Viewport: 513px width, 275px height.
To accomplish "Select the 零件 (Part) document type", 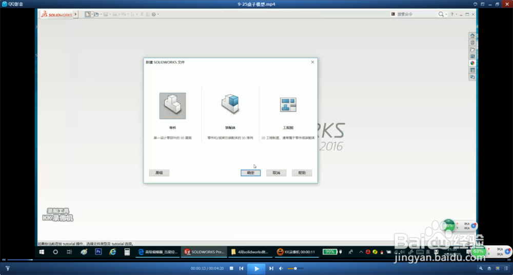I will pyautogui.click(x=172, y=106).
